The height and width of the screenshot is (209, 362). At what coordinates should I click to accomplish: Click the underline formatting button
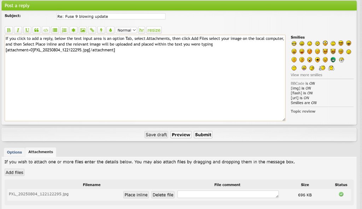27,30
